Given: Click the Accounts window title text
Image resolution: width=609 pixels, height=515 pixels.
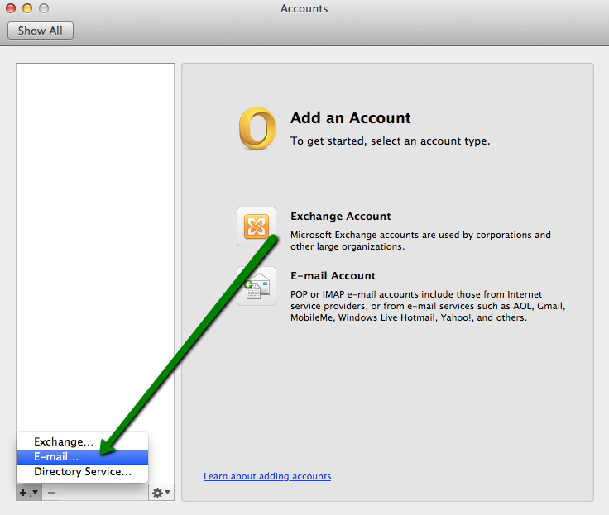Looking at the screenshot, I should point(304,9).
